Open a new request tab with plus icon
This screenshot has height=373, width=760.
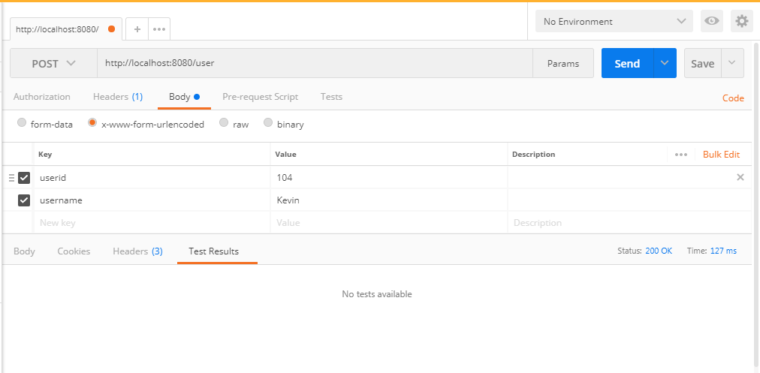pos(137,29)
